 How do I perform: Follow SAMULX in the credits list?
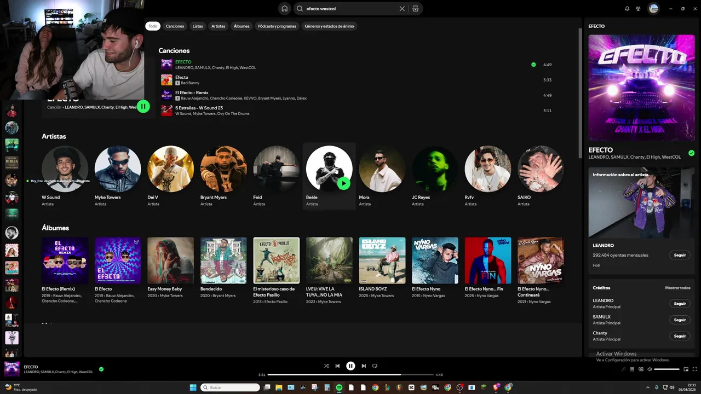click(x=680, y=320)
